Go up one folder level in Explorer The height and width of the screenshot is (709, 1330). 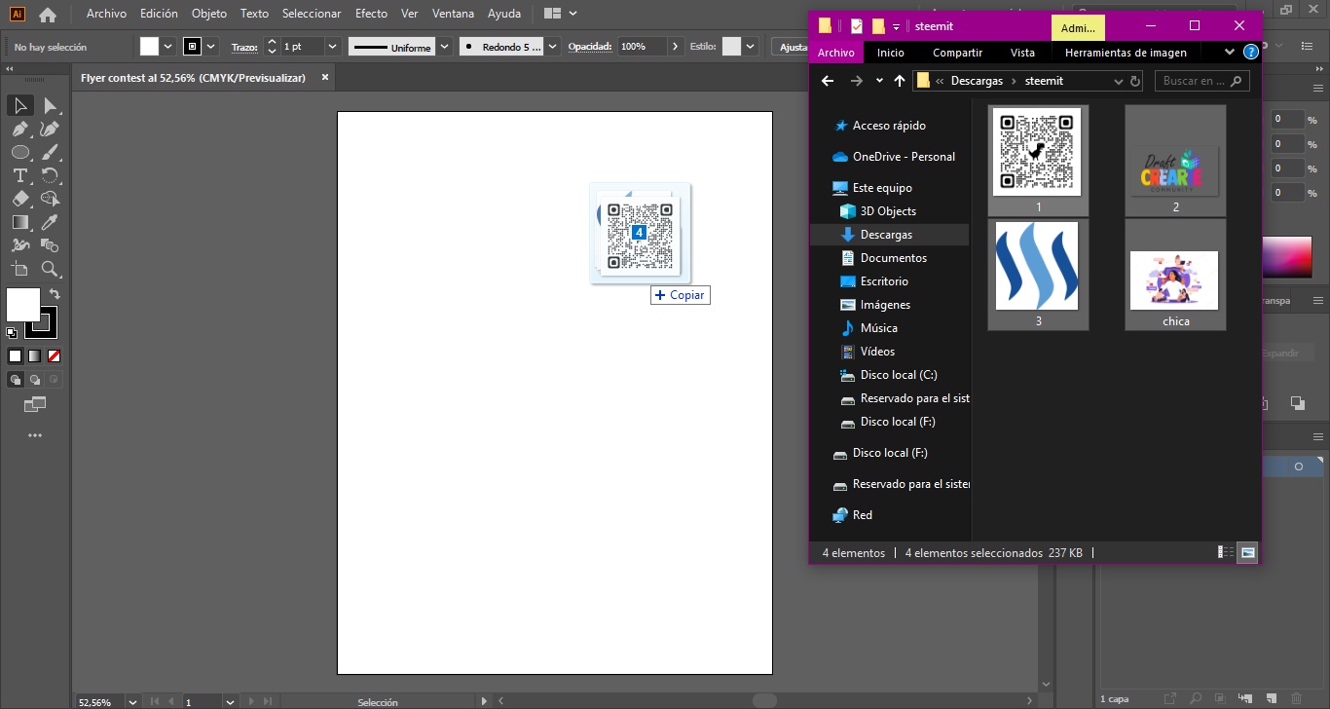(x=900, y=81)
